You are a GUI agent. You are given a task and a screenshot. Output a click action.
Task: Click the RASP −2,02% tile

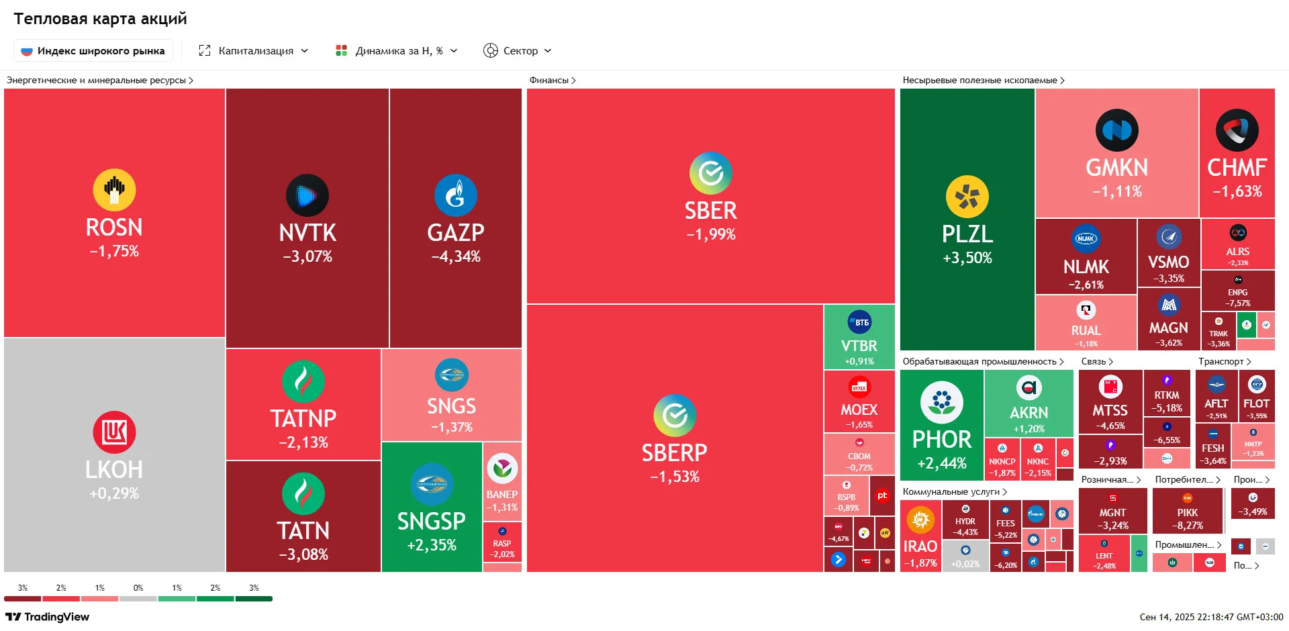[x=502, y=542]
